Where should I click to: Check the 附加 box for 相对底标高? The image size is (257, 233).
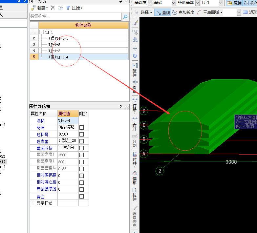pyautogui.click(x=81, y=176)
